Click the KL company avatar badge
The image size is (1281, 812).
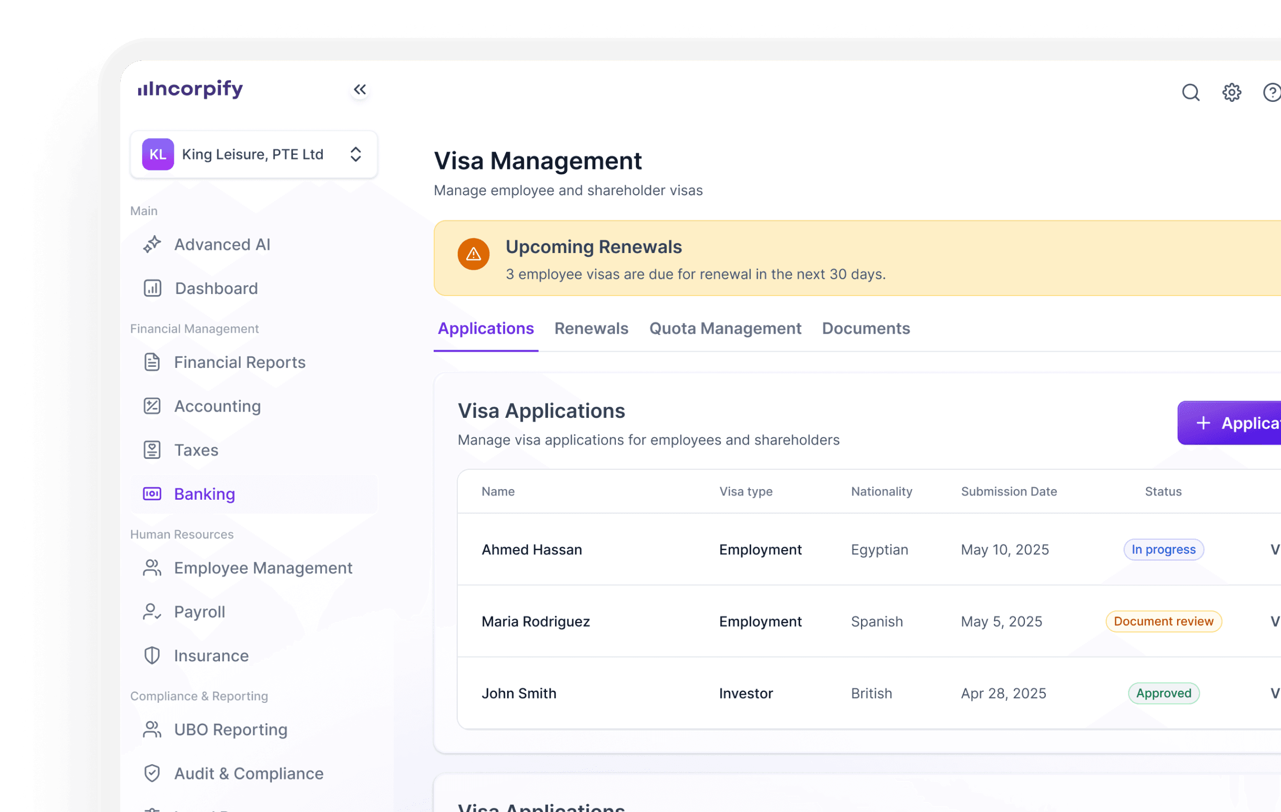158,154
